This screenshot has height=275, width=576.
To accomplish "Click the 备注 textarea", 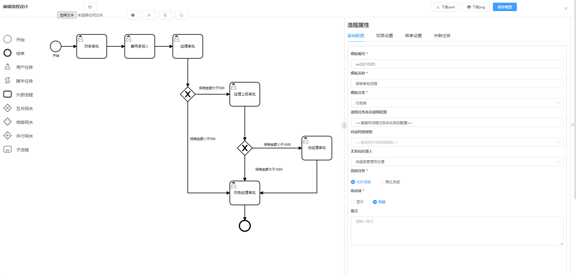I will click(457, 231).
